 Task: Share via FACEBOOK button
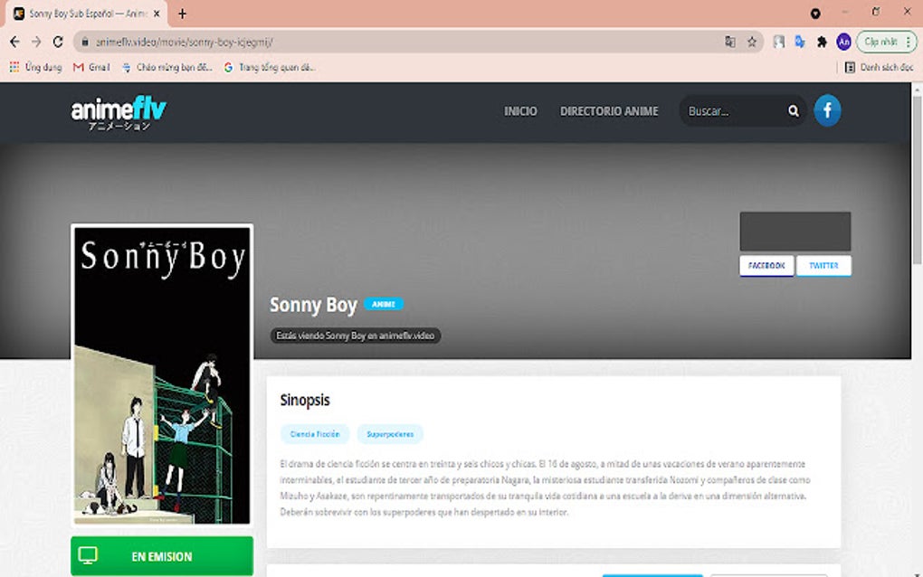766,266
